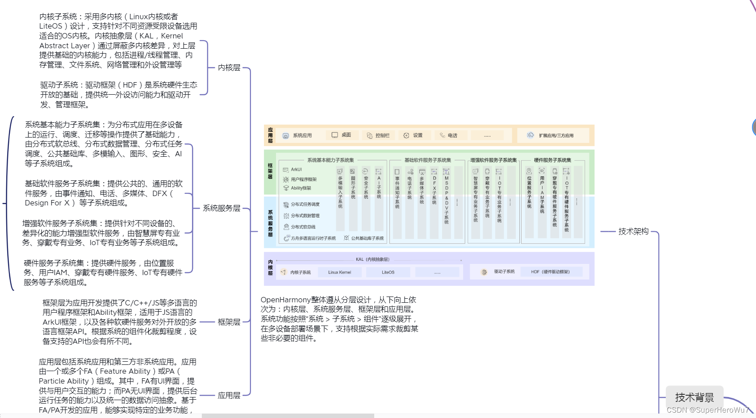Click the 方舟多语言运行时子系统 icon

click(x=287, y=238)
